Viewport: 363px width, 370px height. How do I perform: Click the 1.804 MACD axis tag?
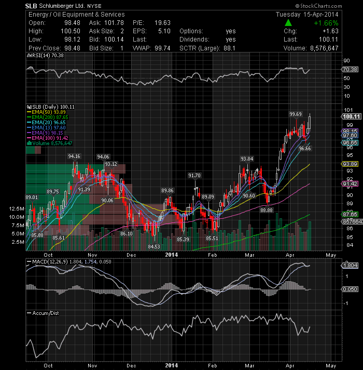pos(350,266)
